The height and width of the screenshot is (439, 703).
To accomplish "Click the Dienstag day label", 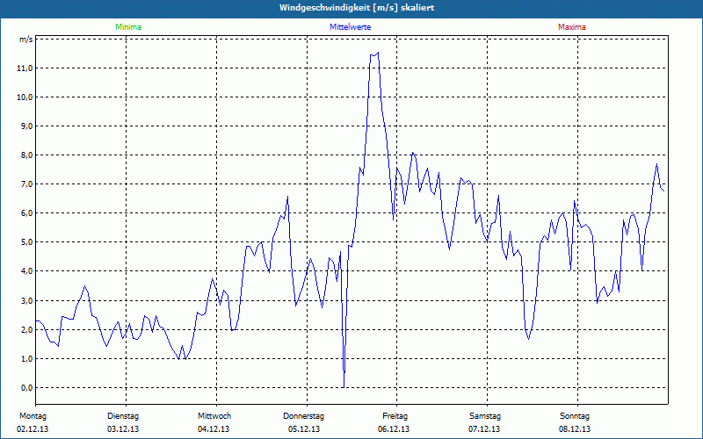I will 123,416.
